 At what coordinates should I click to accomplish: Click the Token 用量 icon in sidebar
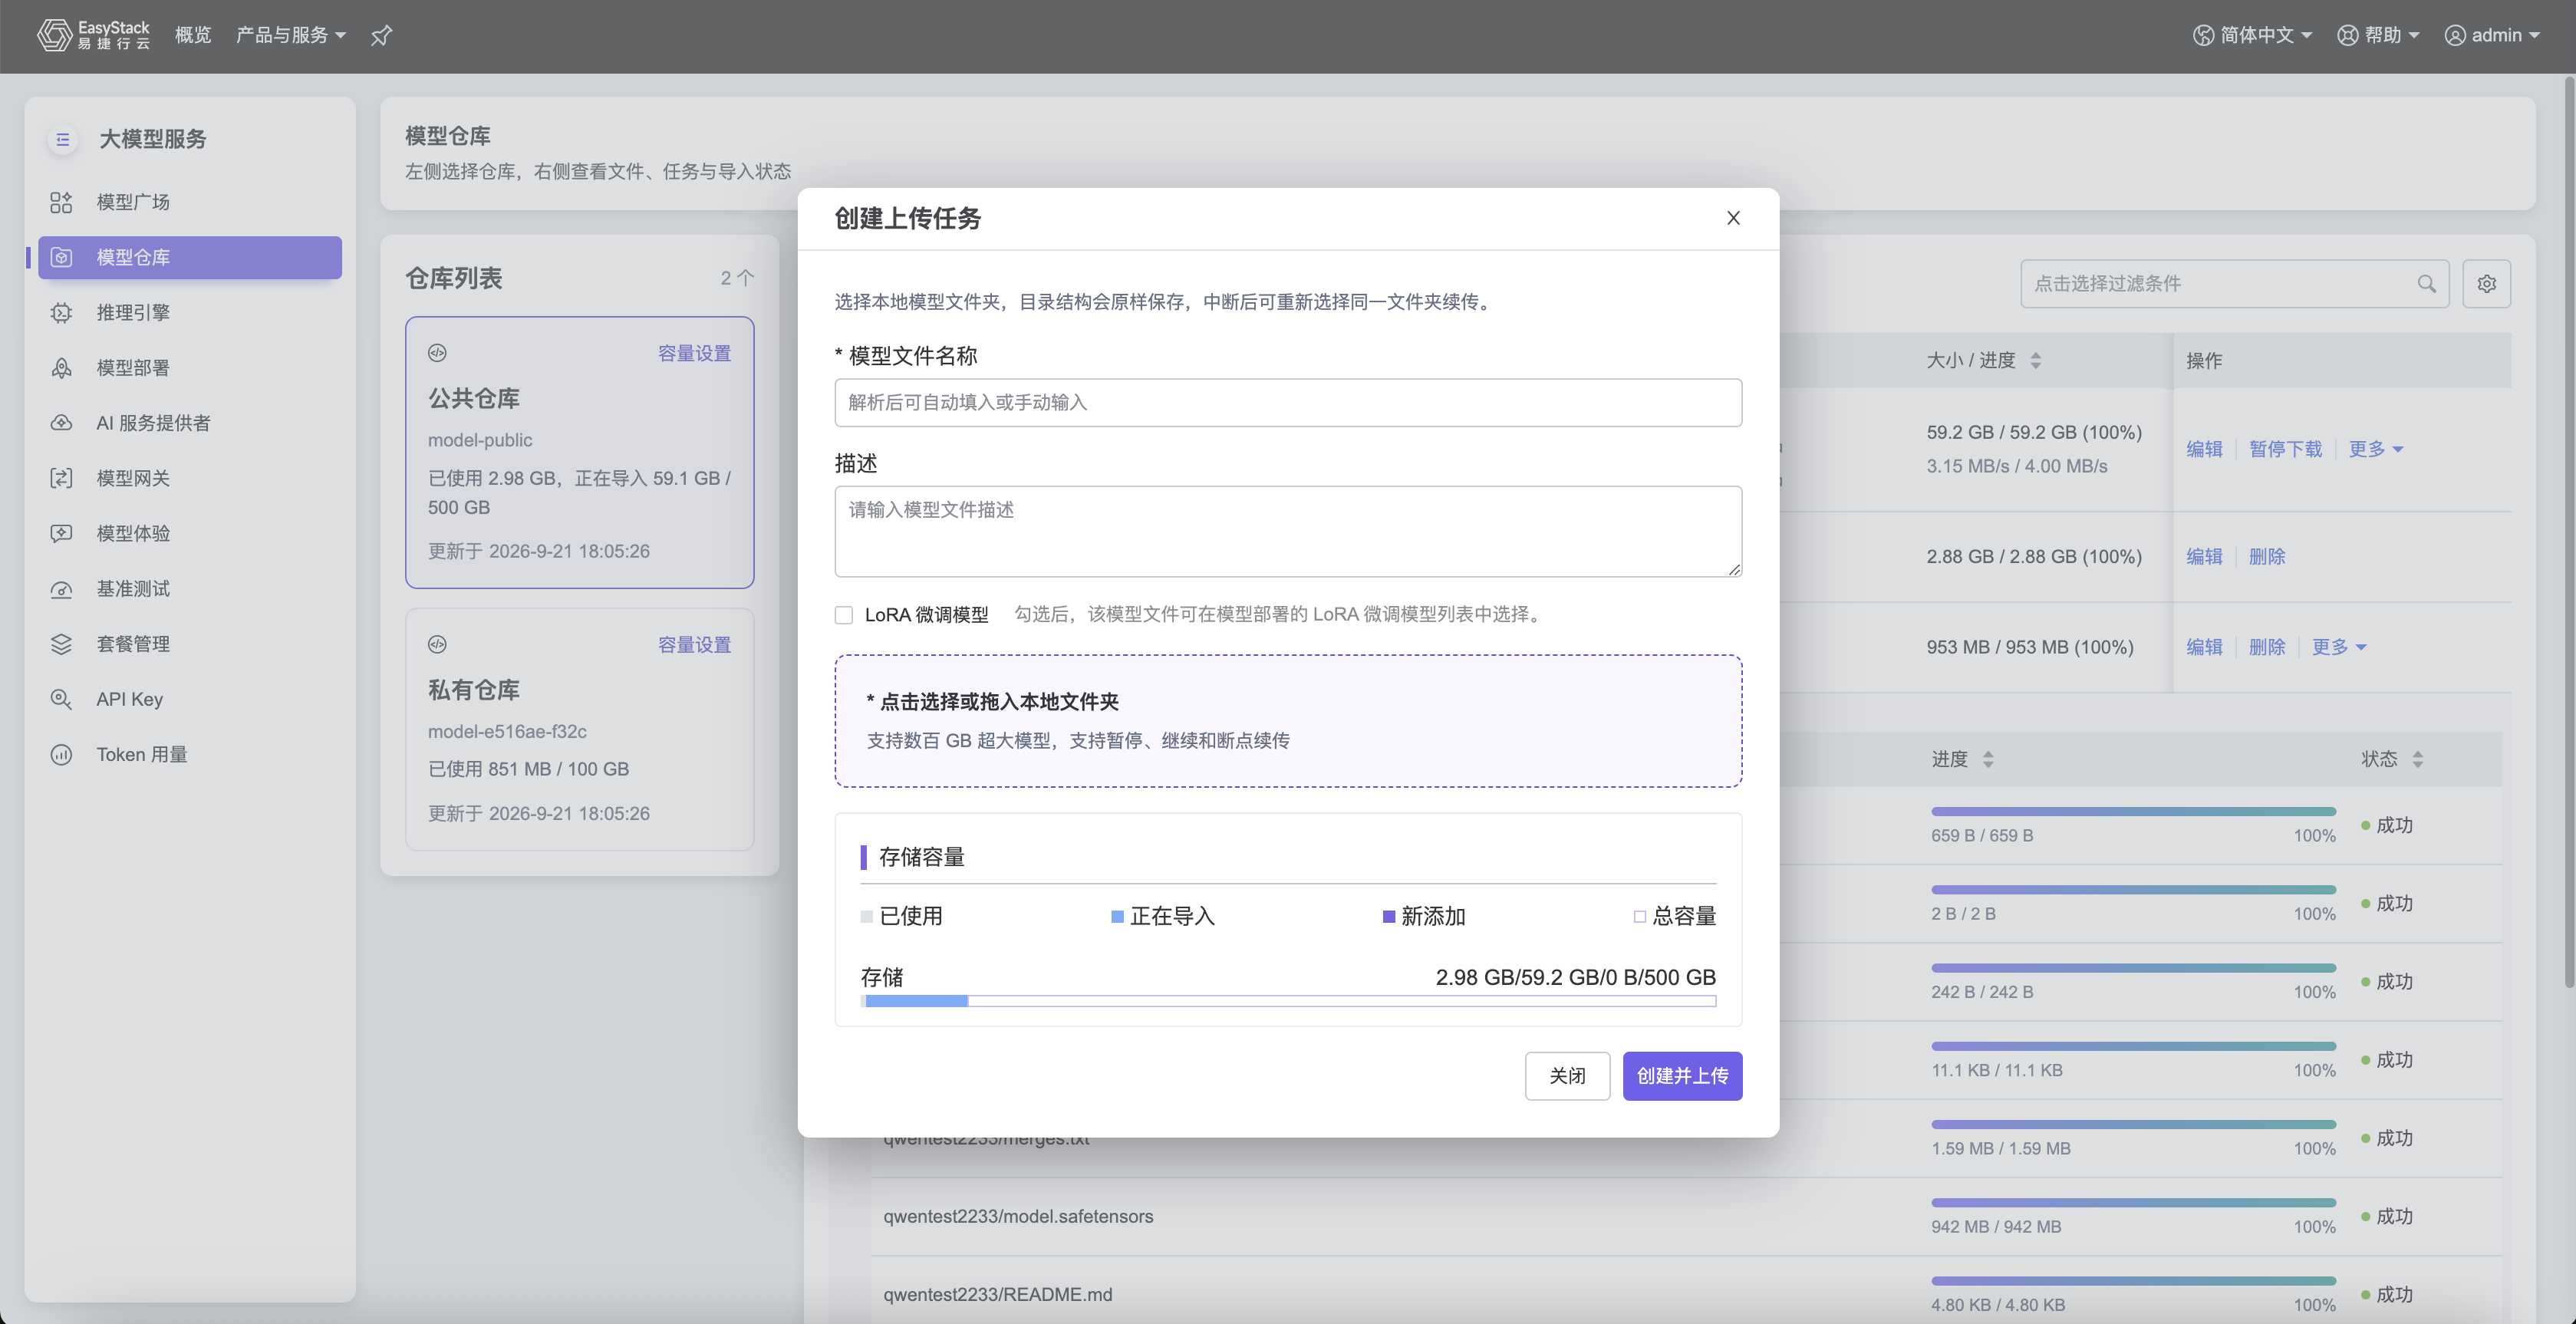[61, 755]
